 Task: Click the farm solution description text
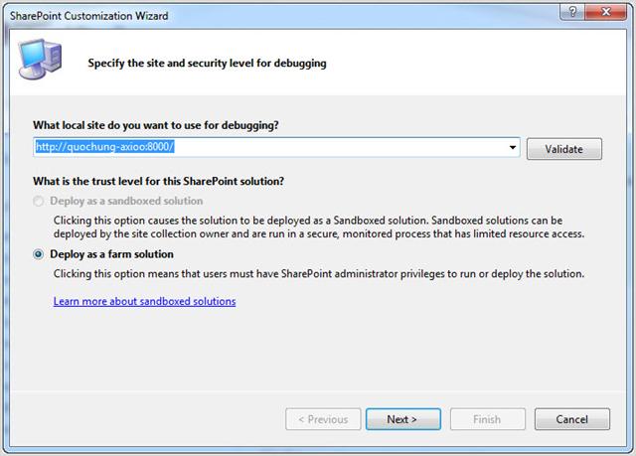point(319,273)
